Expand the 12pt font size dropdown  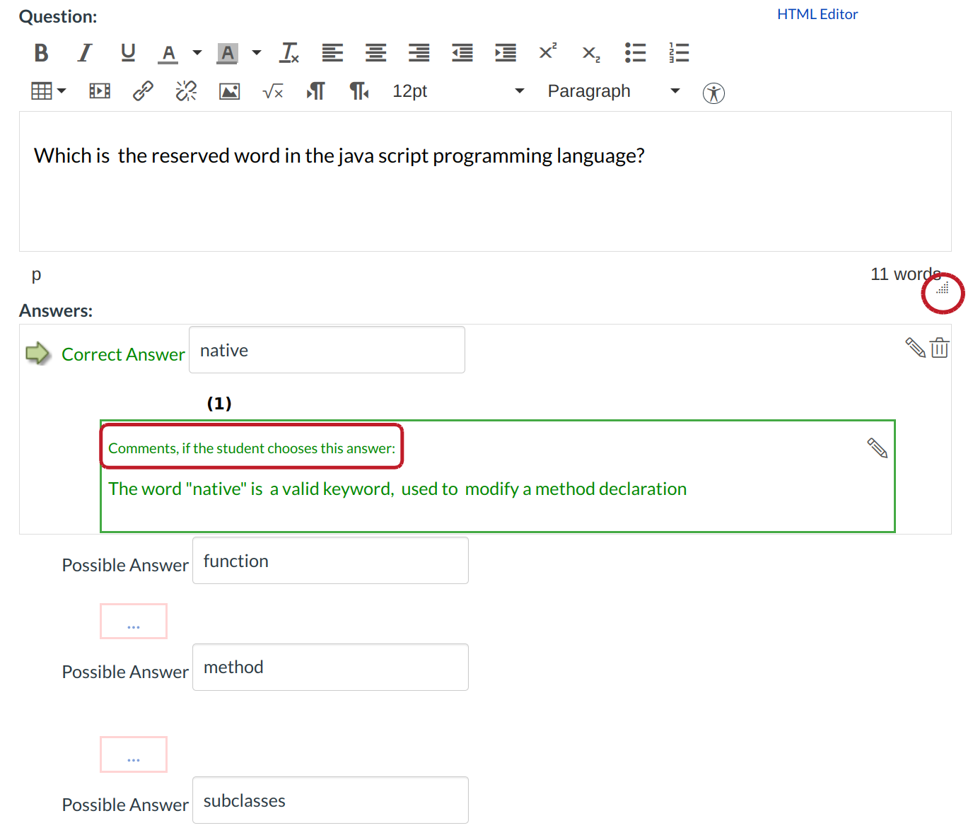tap(519, 91)
